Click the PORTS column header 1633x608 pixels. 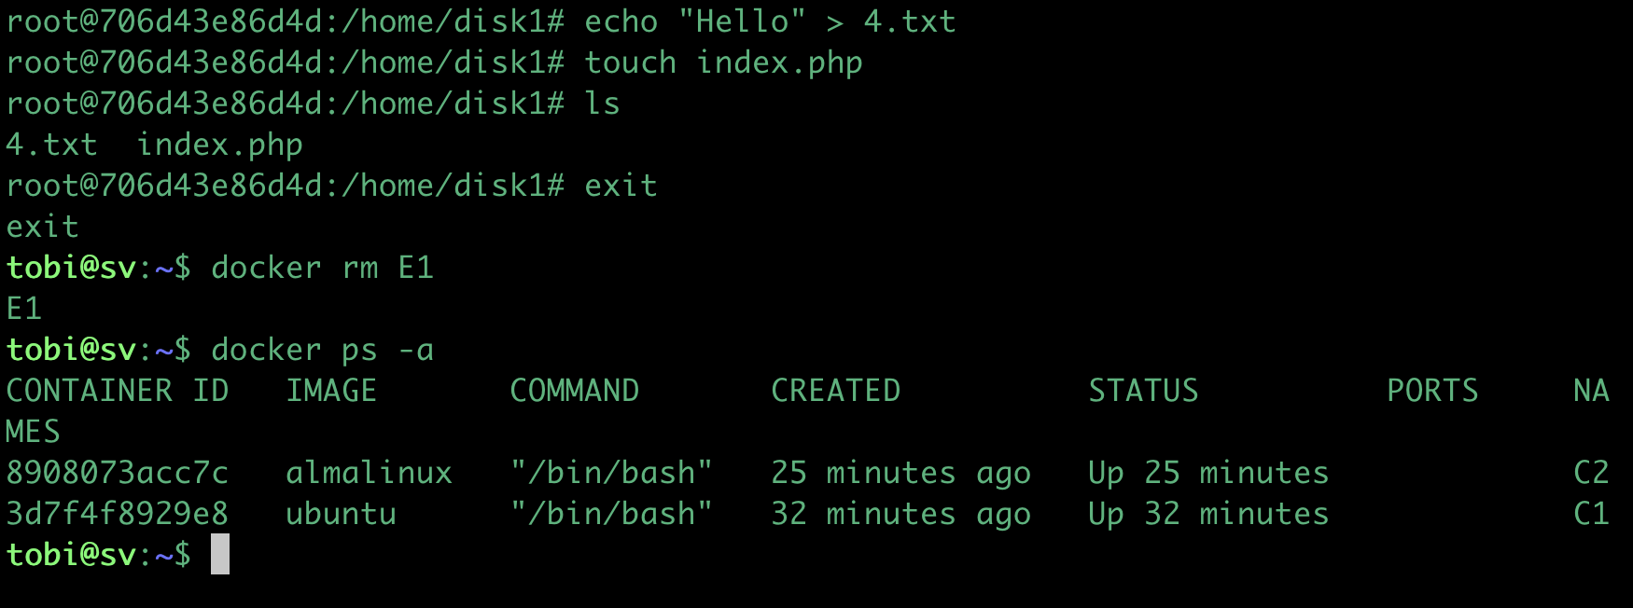(1432, 391)
